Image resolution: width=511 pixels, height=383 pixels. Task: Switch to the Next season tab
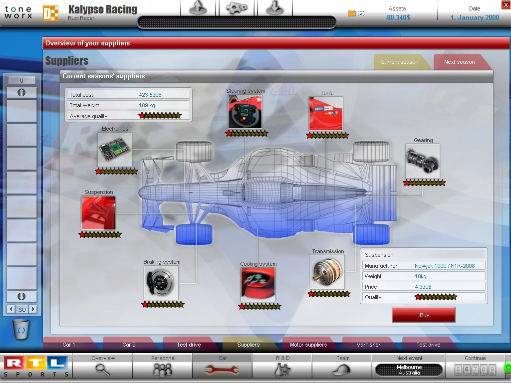tap(459, 62)
